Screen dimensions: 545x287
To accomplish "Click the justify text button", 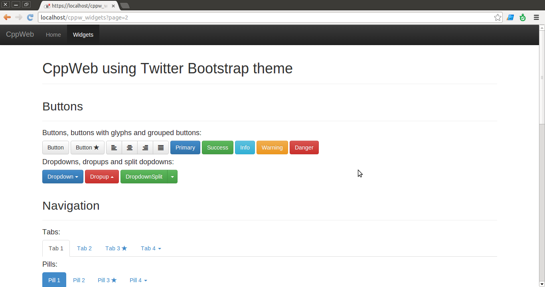I will [161, 147].
